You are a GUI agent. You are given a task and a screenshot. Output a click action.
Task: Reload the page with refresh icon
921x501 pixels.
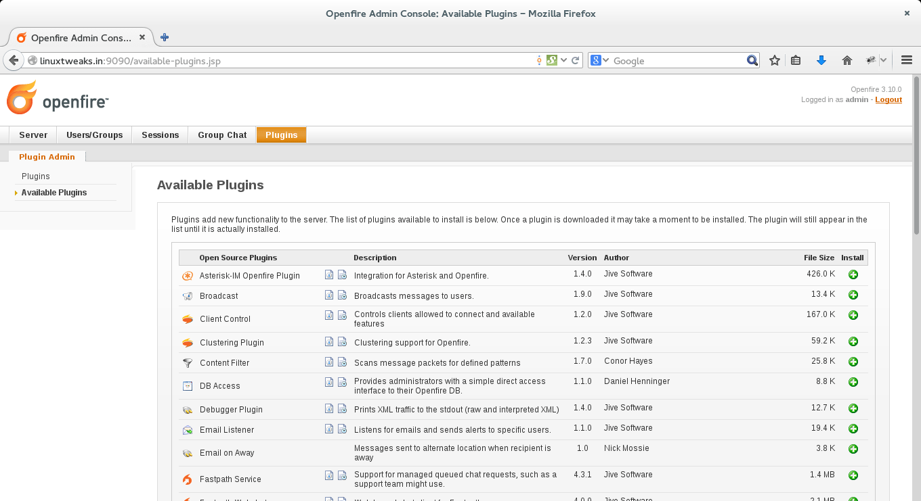pyautogui.click(x=576, y=60)
